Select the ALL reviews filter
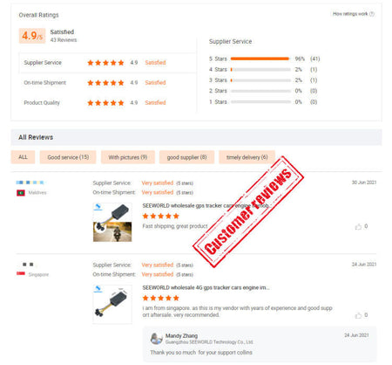The image size is (392, 365). (x=23, y=157)
